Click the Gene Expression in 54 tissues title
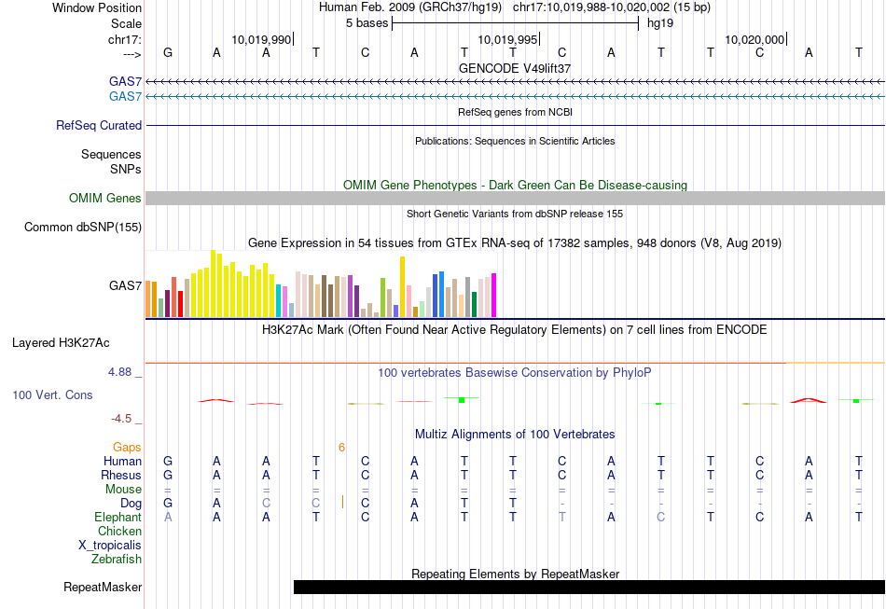Screen dimensions: 886x609 tap(515, 242)
